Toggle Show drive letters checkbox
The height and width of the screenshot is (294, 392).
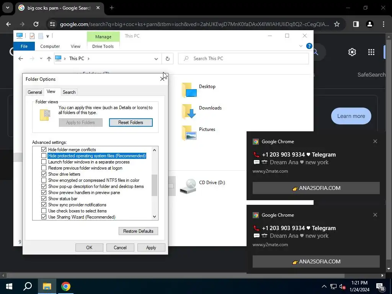44,174
